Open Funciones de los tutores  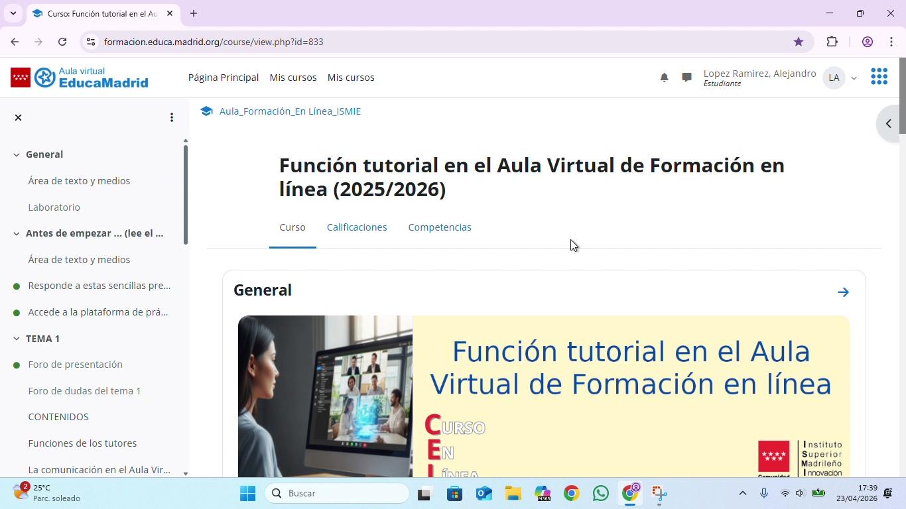tap(83, 443)
